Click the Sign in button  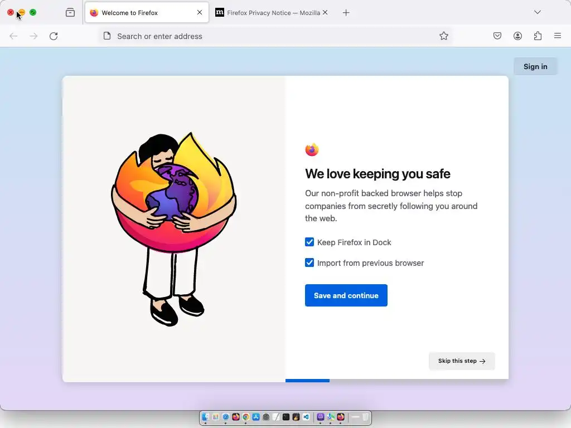click(x=535, y=66)
